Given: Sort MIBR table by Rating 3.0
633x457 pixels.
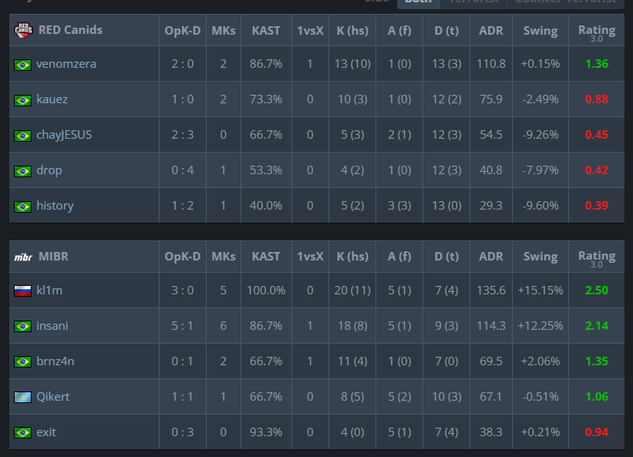Looking at the screenshot, I should pos(596,257).
